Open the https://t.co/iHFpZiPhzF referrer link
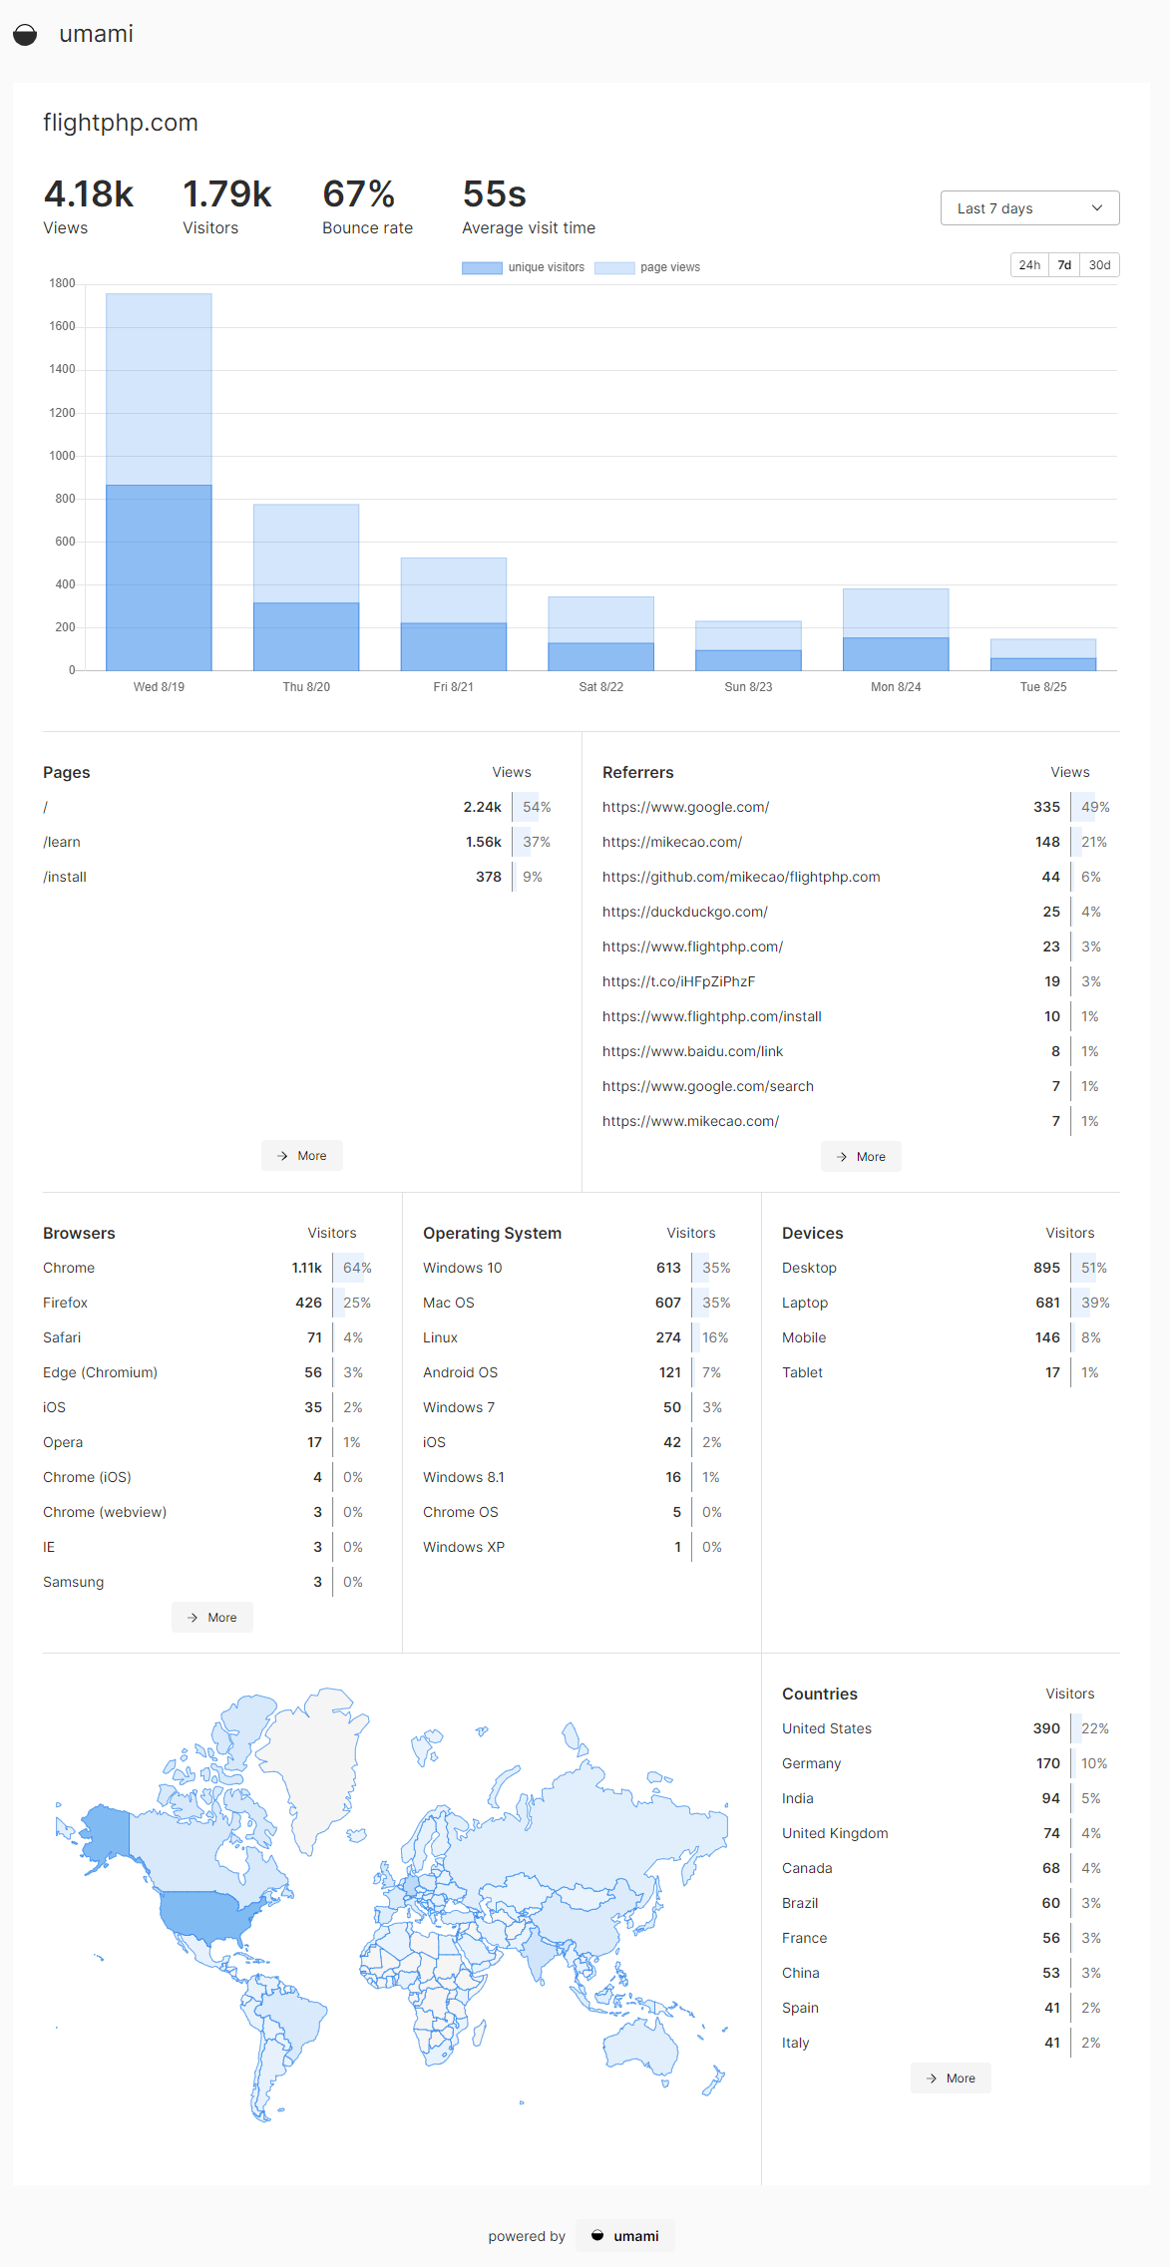The width and height of the screenshot is (1170, 2267). (x=678, y=981)
